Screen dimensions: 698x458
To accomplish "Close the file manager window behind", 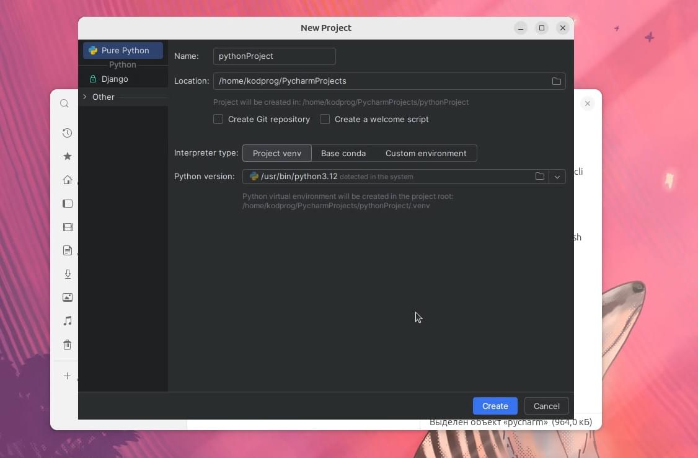I will tap(588, 103).
